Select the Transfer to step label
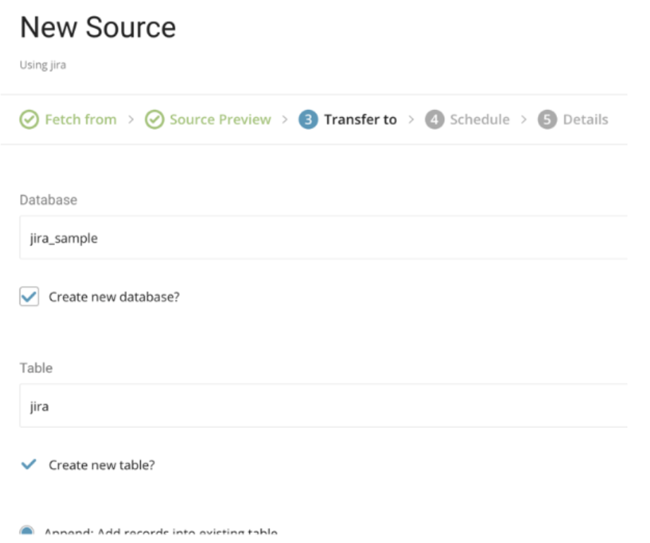Image resolution: width=650 pixels, height=543 pixels. 360,120
